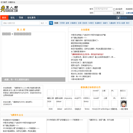
Task: Open the red highlighted post in 全站最新
Action: 87,54
